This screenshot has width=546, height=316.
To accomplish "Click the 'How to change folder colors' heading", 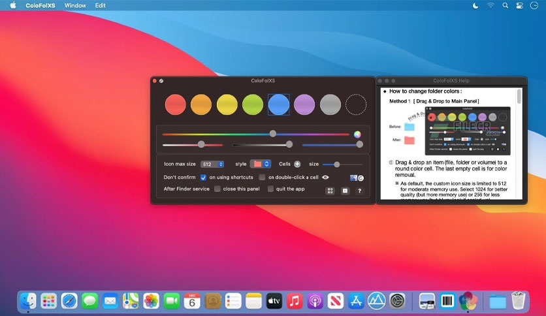I will click(x=426, y=91).
